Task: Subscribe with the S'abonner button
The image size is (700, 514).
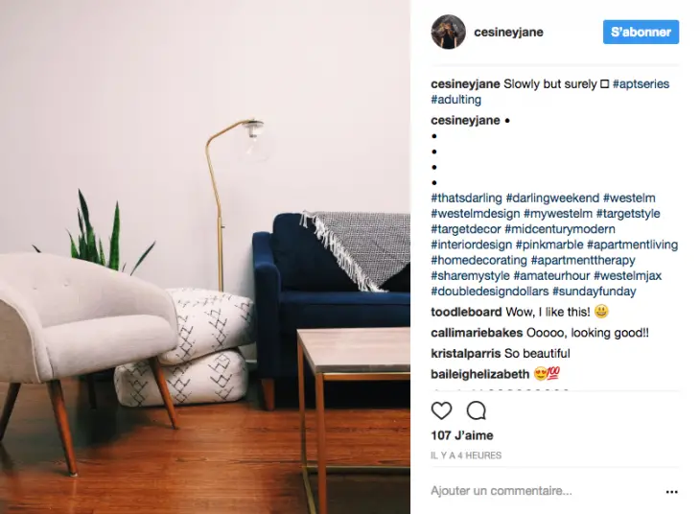Action: 641,32
